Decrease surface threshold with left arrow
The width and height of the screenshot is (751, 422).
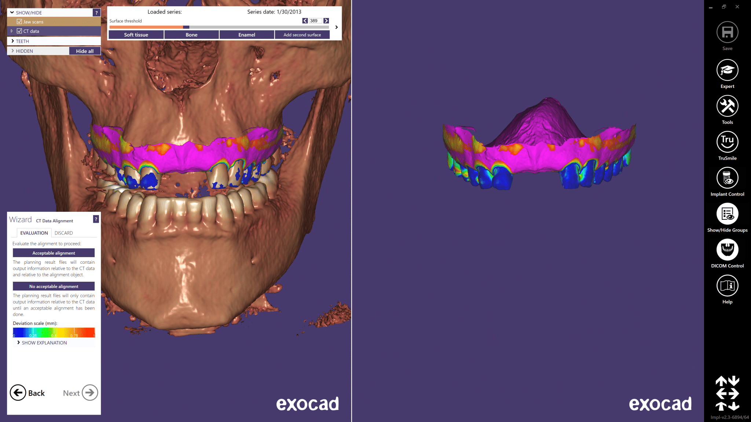(x=305, y=21)
